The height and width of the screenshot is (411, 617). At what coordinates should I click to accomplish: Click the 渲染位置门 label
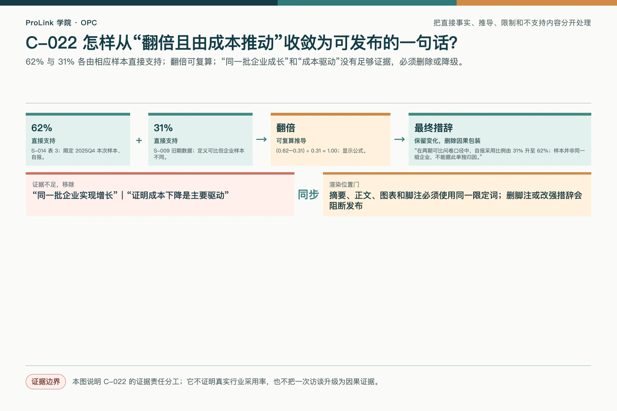pyautogui.click(x=344, y=185)
